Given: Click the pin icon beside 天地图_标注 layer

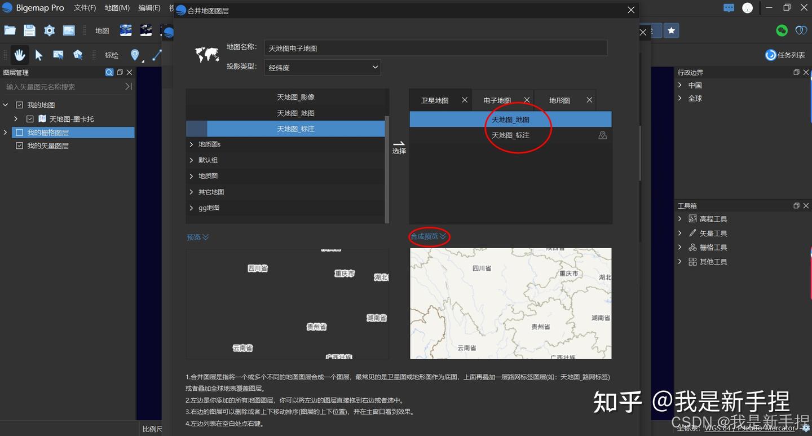Looking at the screenshot, I should (x=602, y=135).
